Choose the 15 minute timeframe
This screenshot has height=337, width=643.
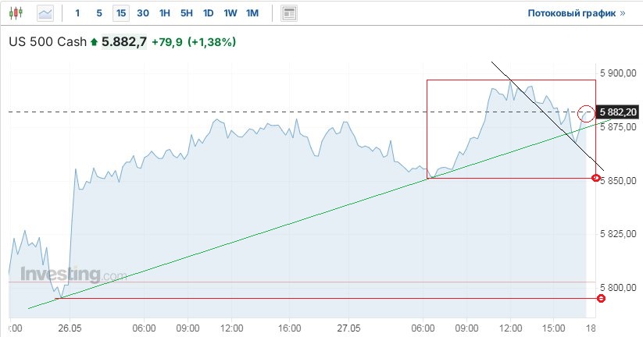click(x=120, y=13)
